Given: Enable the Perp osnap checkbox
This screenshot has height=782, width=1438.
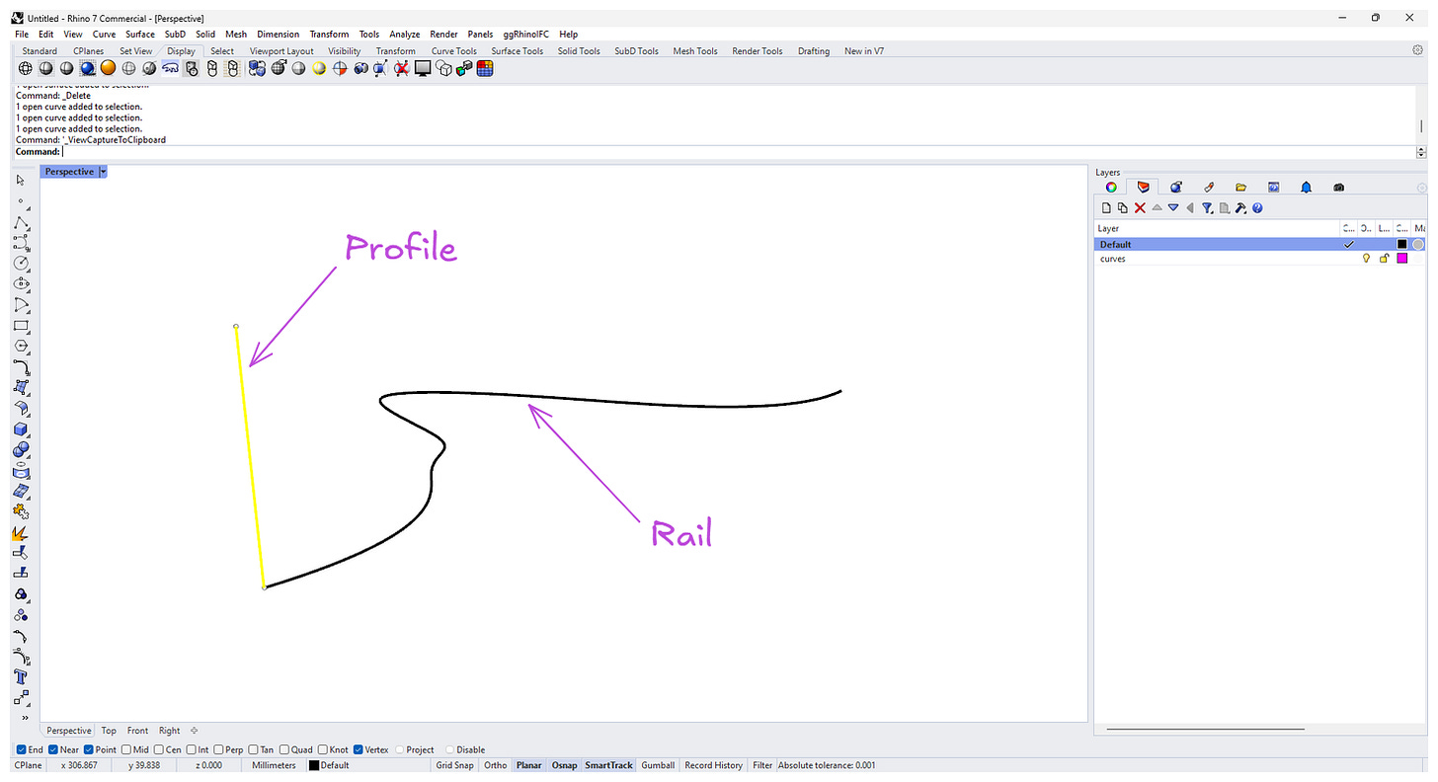Looking at the screenshot, I should point(219,749).
